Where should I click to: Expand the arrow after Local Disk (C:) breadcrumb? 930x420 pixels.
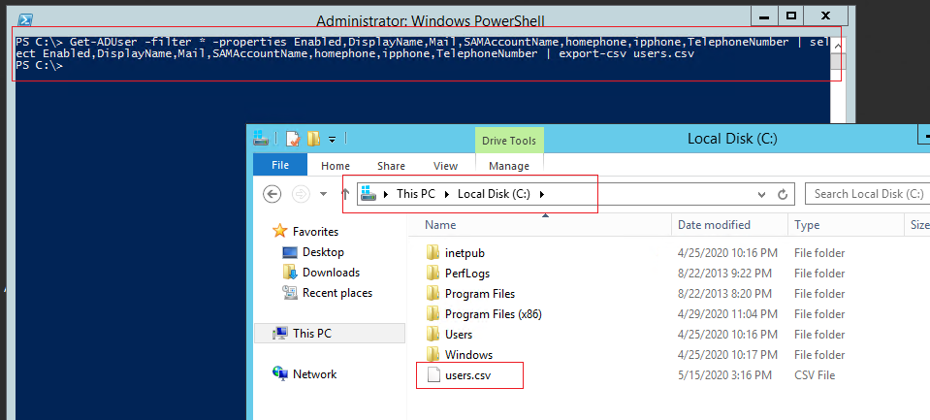pos(542,194)
